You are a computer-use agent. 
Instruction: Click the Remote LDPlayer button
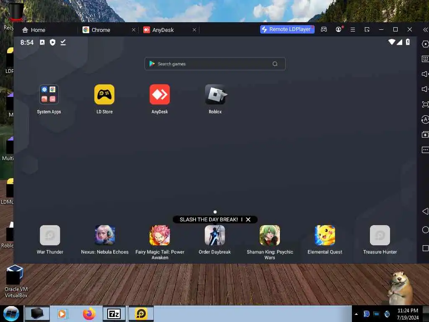click(x=287, y=29)
